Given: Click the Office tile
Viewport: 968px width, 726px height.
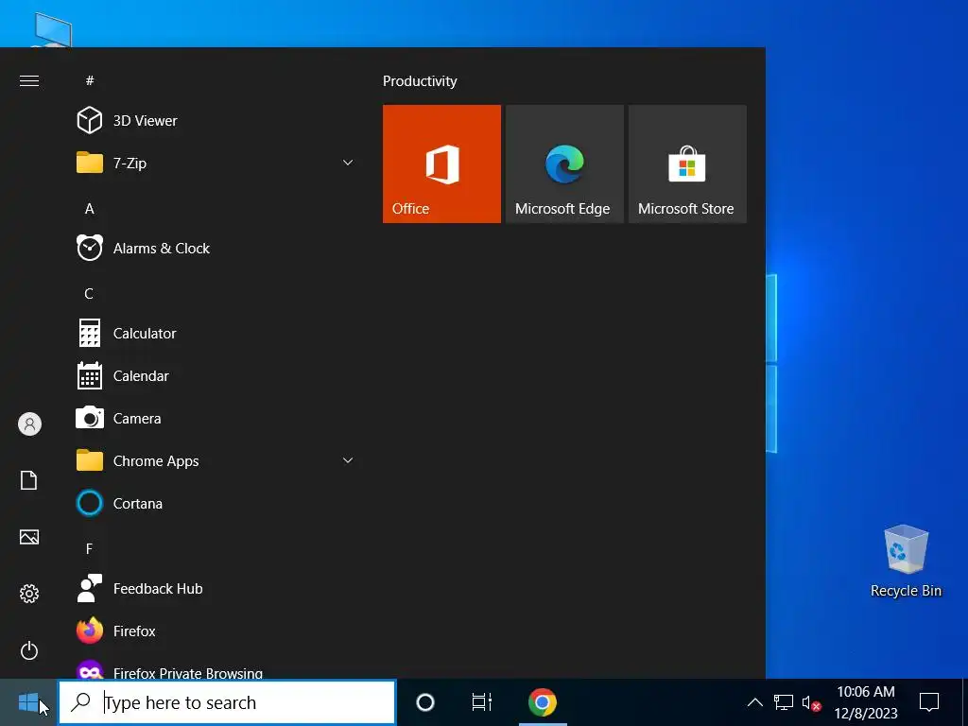Looking at the screenshot, I should pos(441,164).
